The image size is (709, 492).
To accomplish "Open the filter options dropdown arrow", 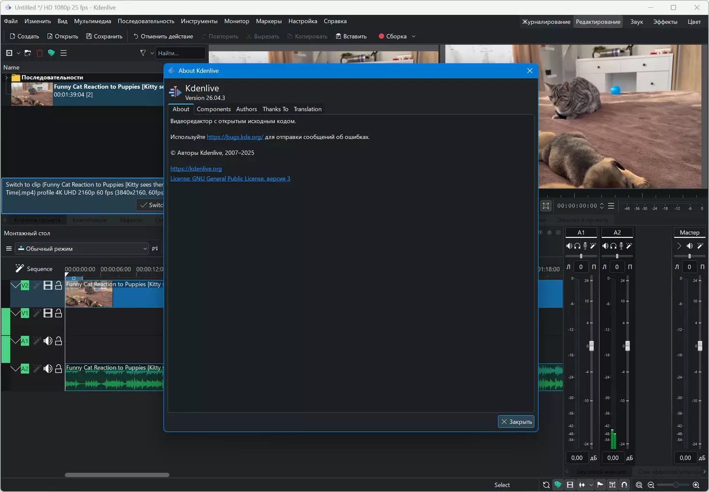I will 152,53.
